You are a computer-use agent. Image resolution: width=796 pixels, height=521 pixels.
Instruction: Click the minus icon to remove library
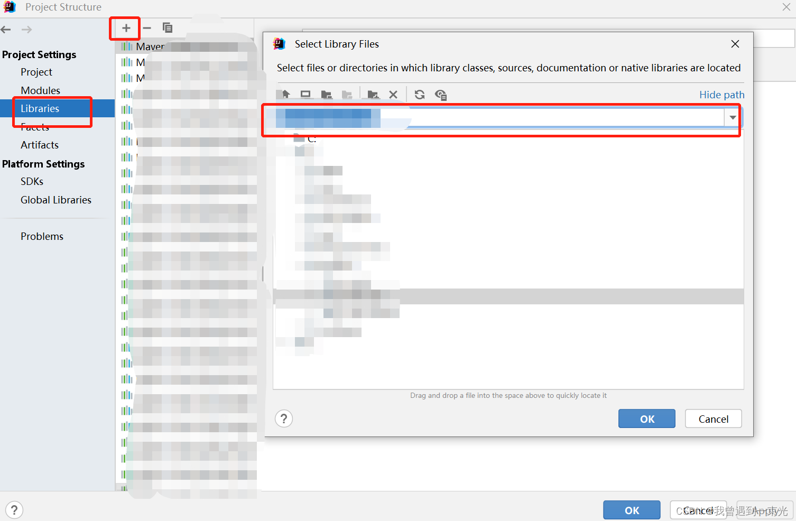click(147, 28)
